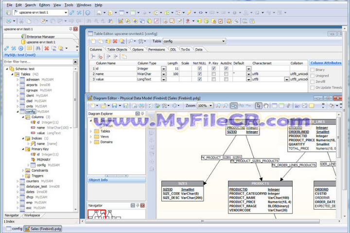Toggle Not NULL checkbox for value column
Screen dimensions: 350x233
coord(200,79)
